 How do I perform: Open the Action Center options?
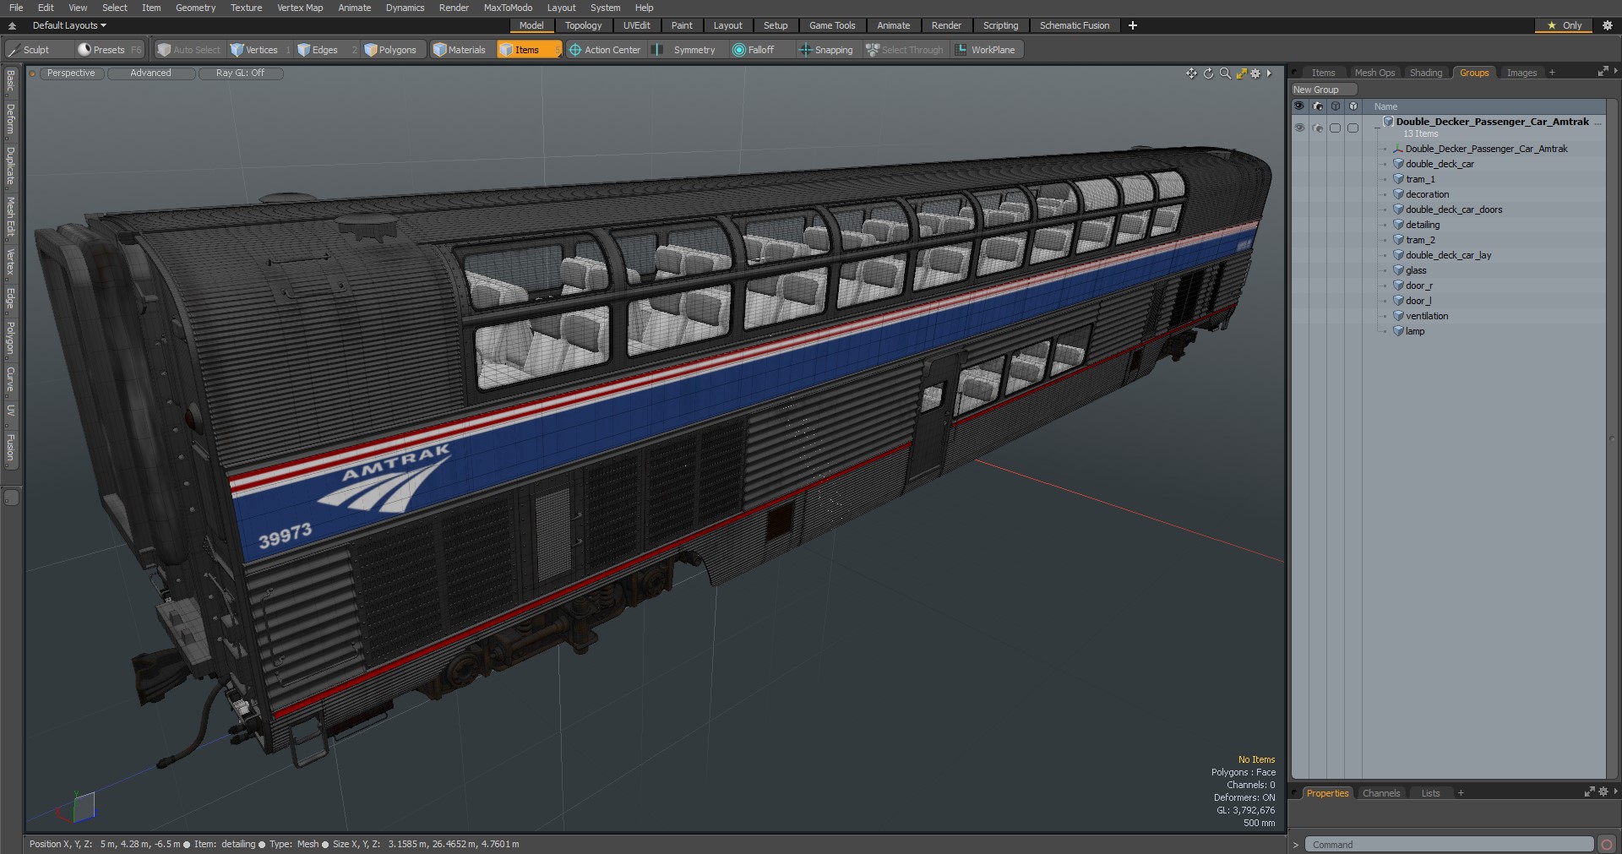coord(605,50)
